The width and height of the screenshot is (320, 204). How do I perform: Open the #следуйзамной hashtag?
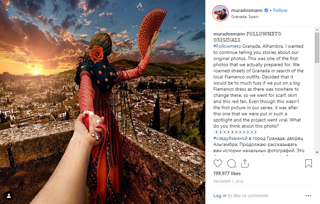click(230, 138)
